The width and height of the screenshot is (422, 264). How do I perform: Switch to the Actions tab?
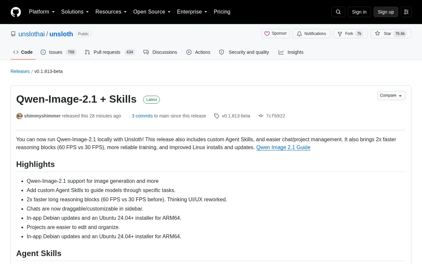tap(198, 52)
